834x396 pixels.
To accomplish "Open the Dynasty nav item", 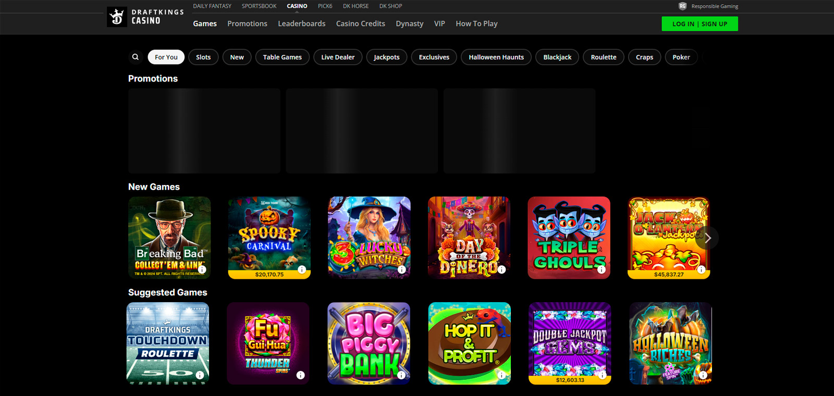I will pos(410,23).
